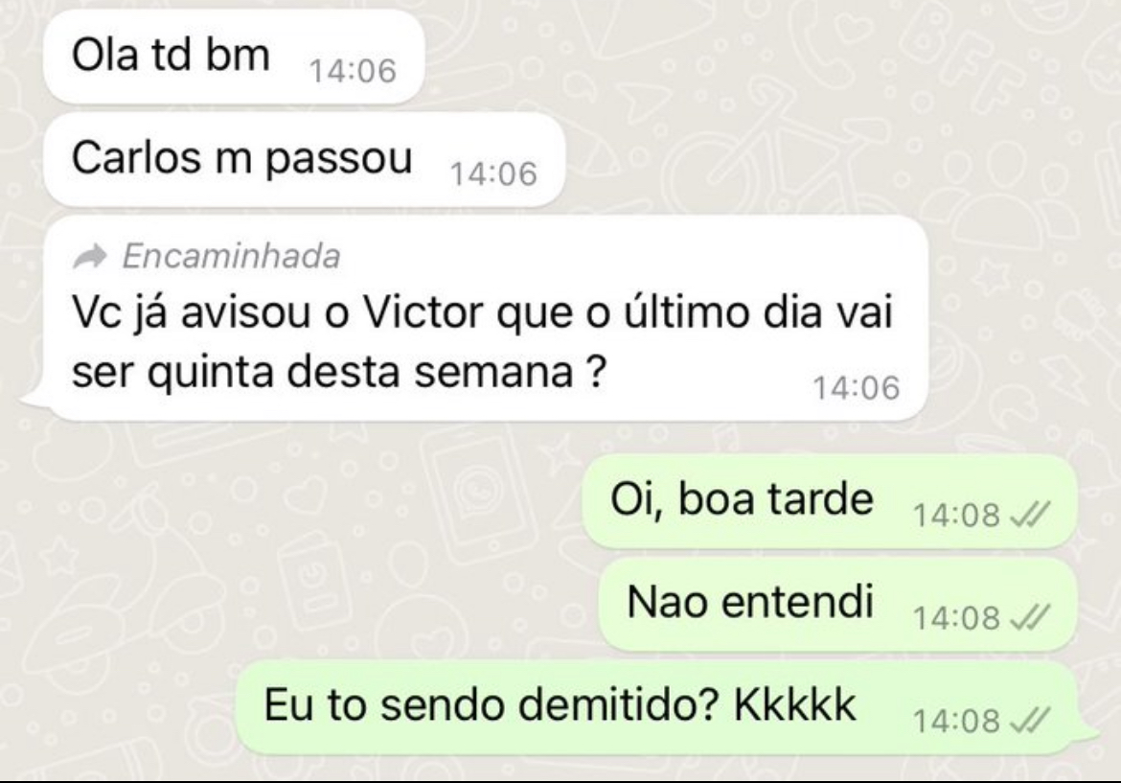
Task: Click the word 'Kkkkk' in last message
Action: pos(794,704)
